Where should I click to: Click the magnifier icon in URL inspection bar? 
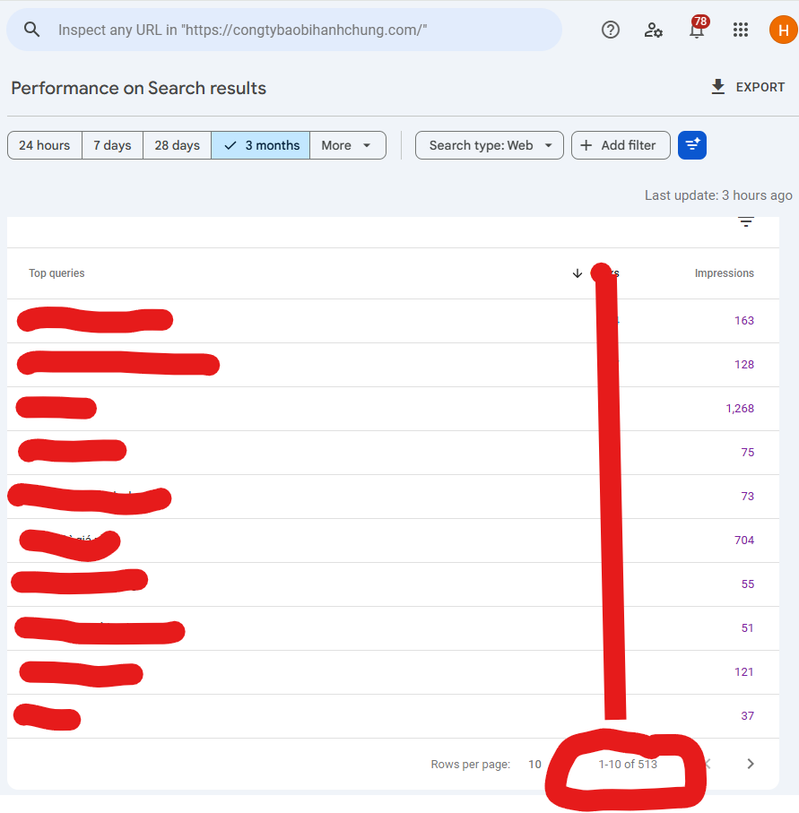(31, 30)
